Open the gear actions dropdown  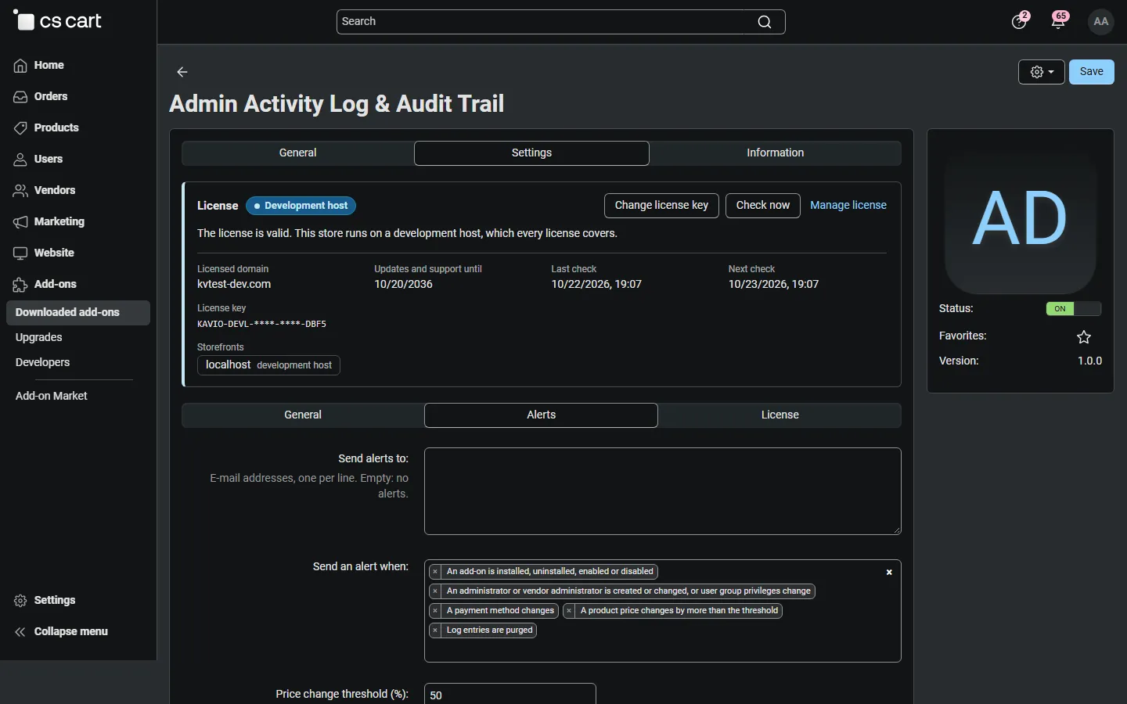[x=1042, y=72]
